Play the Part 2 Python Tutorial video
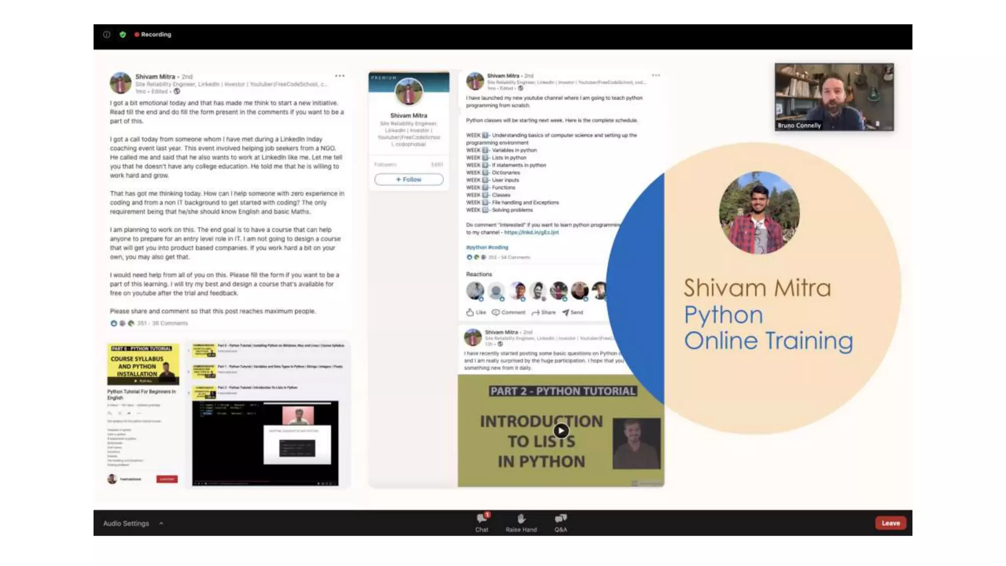Viewport: 1006px width, 566px height. coord(561,431)
